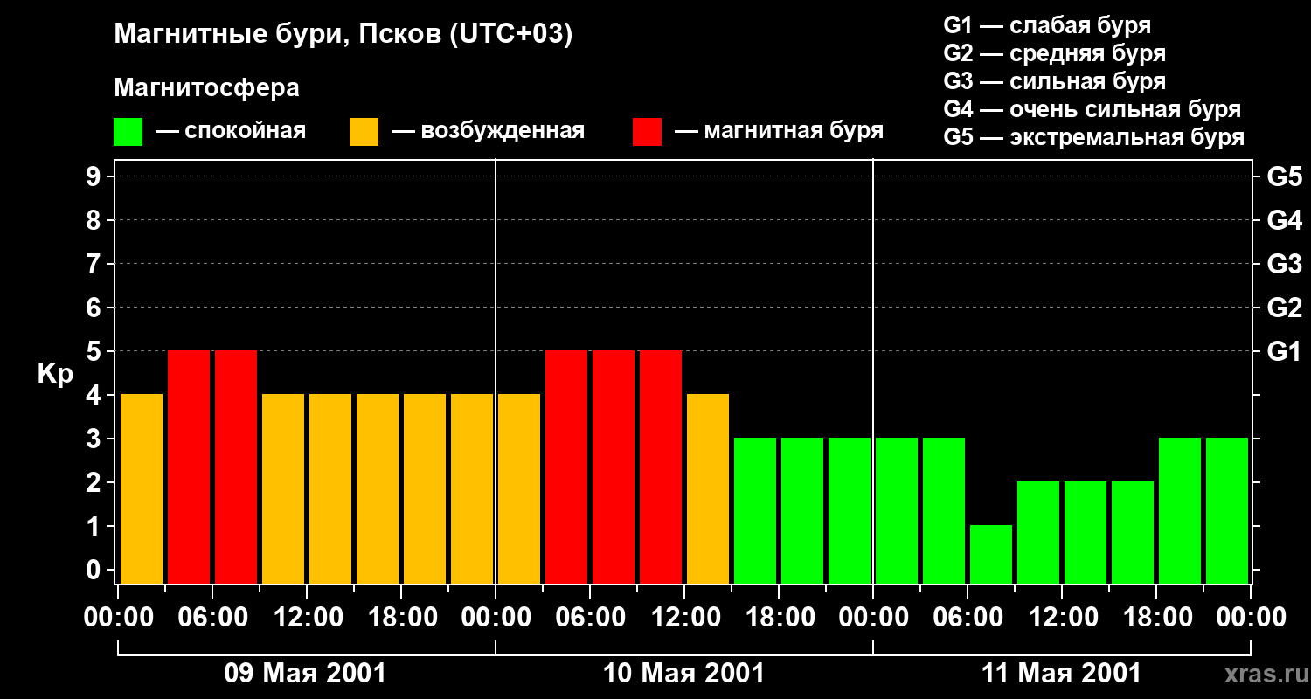The width and height of the screenshot is (1311, 699).
Task: Click the 'Магнитосфера' legend heading
Action: click(206, 88)
